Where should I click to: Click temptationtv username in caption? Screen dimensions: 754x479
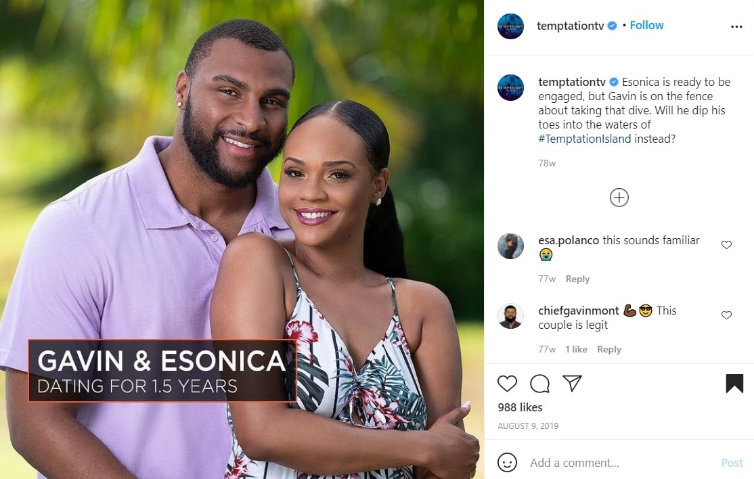pos(572,82)
